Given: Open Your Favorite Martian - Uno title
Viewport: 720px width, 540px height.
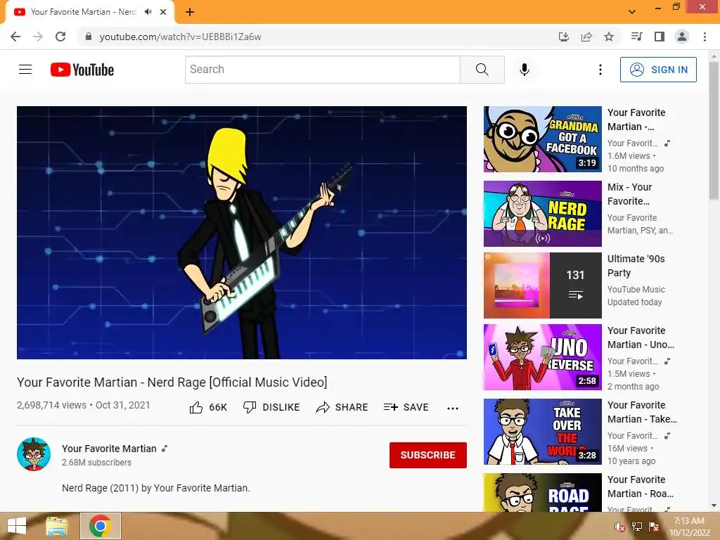Looking at the screenshot, I should [x=641, y=337].
